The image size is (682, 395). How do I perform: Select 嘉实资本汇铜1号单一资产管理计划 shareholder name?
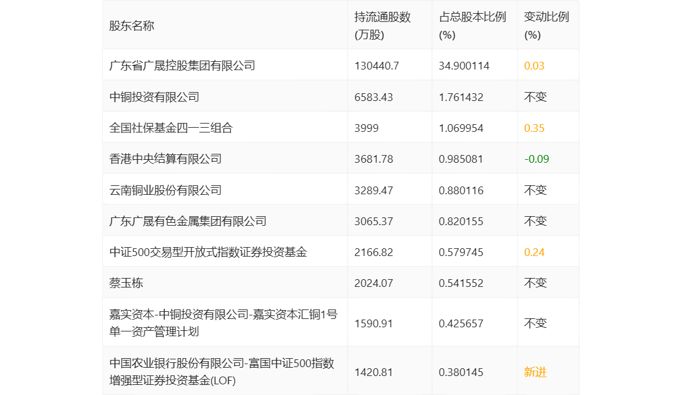[223, 323]
